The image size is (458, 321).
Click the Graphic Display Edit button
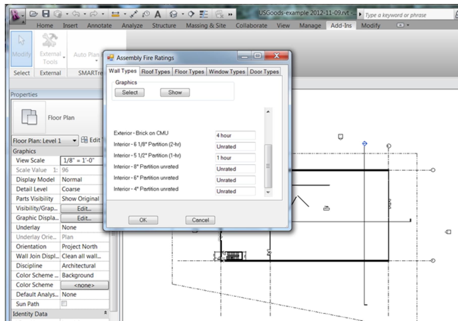click(x=84, y=218)
